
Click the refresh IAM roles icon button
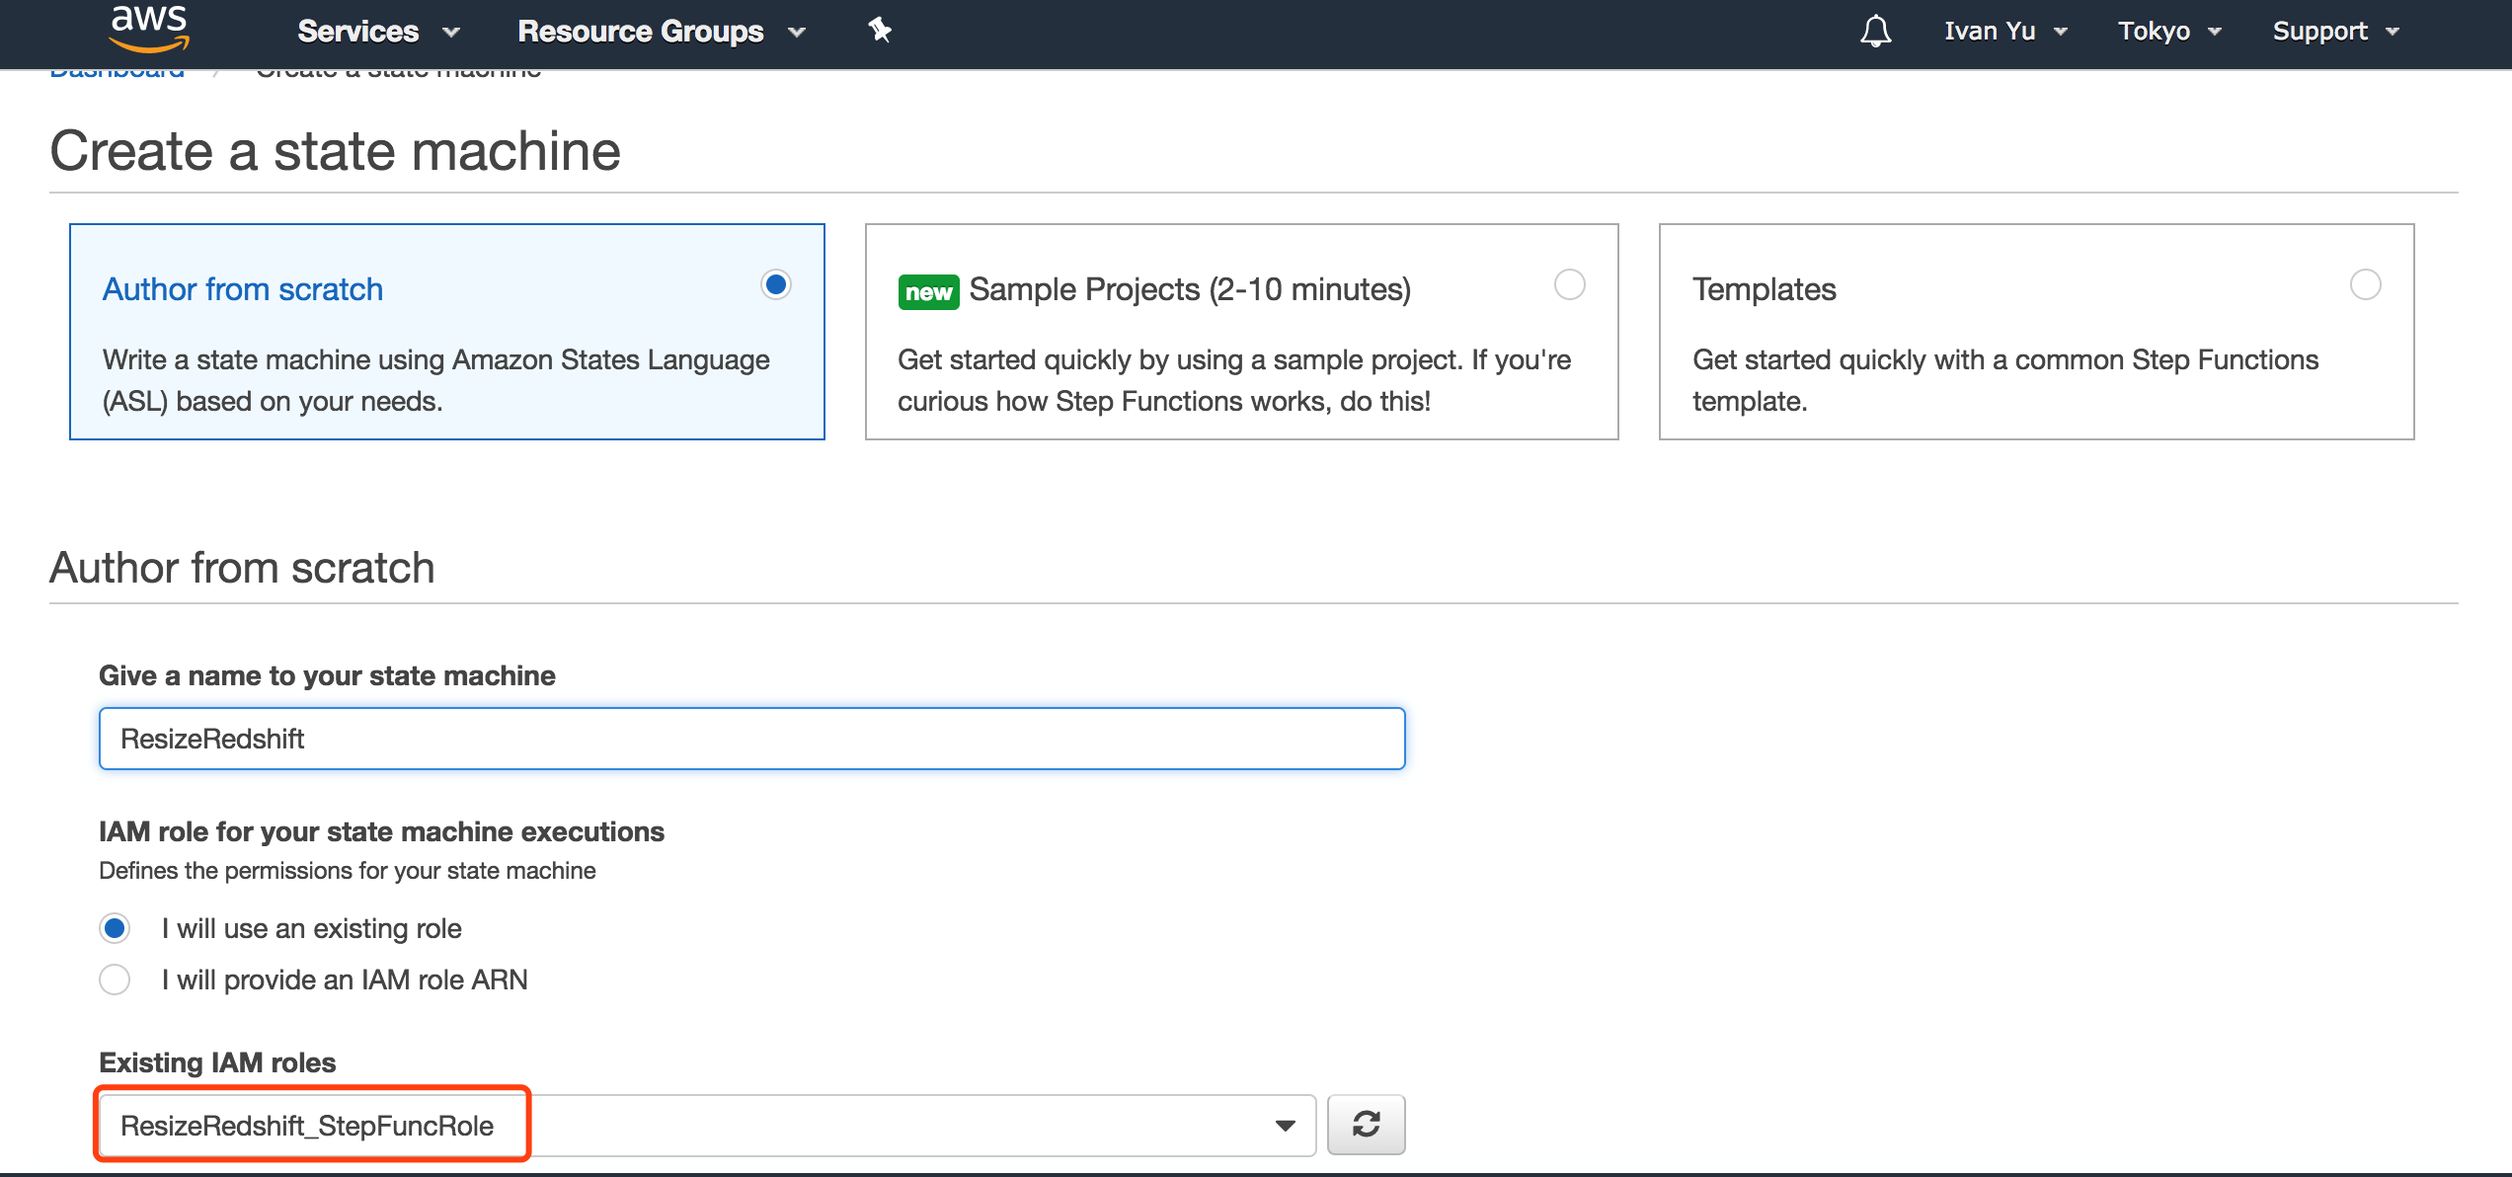click(1366, 1124)
